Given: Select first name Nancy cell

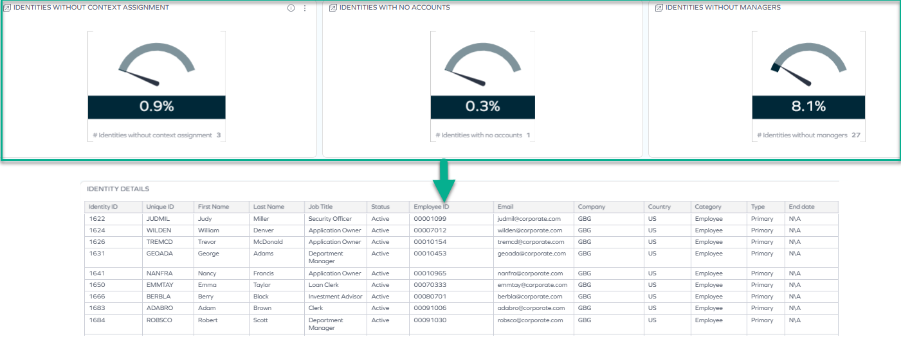Looking at the screenshot, I should 223,273.
